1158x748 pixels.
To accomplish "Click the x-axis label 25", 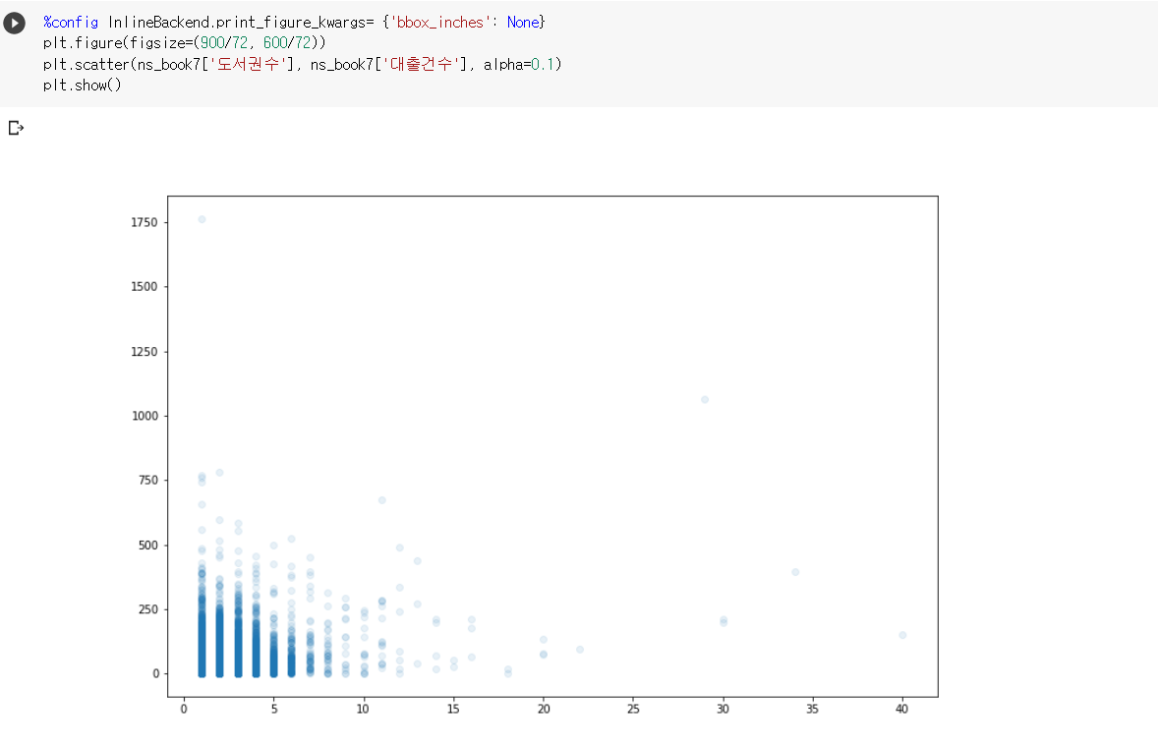I will [x=634, y=709].
